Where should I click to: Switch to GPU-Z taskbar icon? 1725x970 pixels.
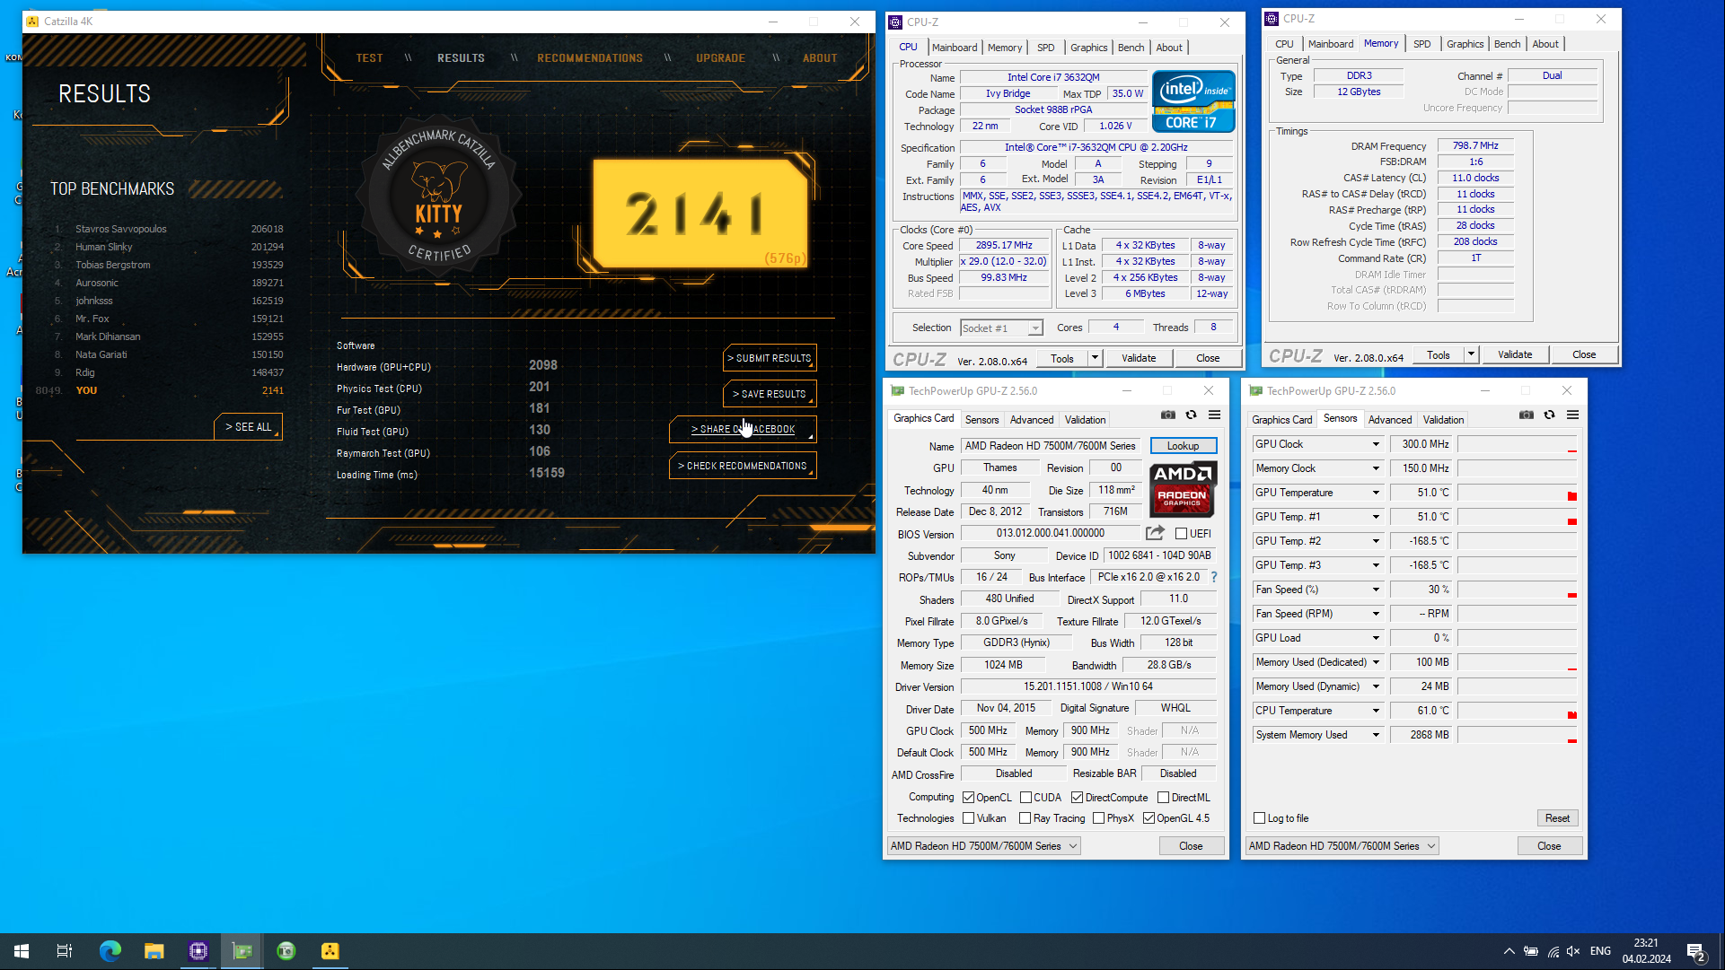pyautogui.click(x=242, y=951)
